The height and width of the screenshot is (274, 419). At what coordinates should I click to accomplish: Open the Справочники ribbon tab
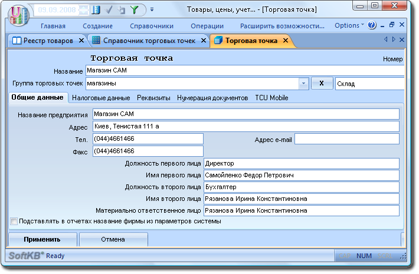pyautogui.click(x=152, y=26)
